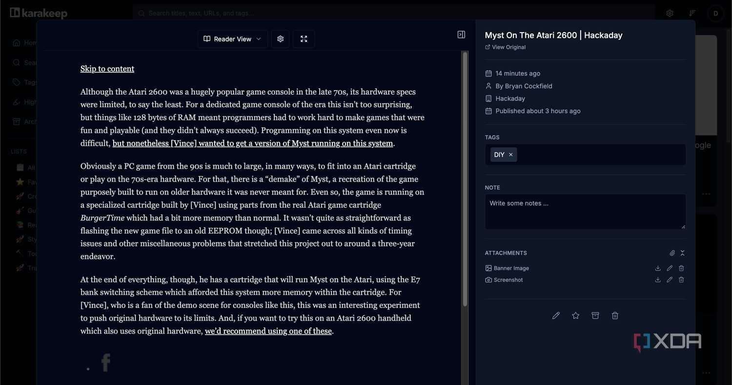Open the list with the books icon
The width and height of the screenshot is (732, 385).
tap(26, 225)
